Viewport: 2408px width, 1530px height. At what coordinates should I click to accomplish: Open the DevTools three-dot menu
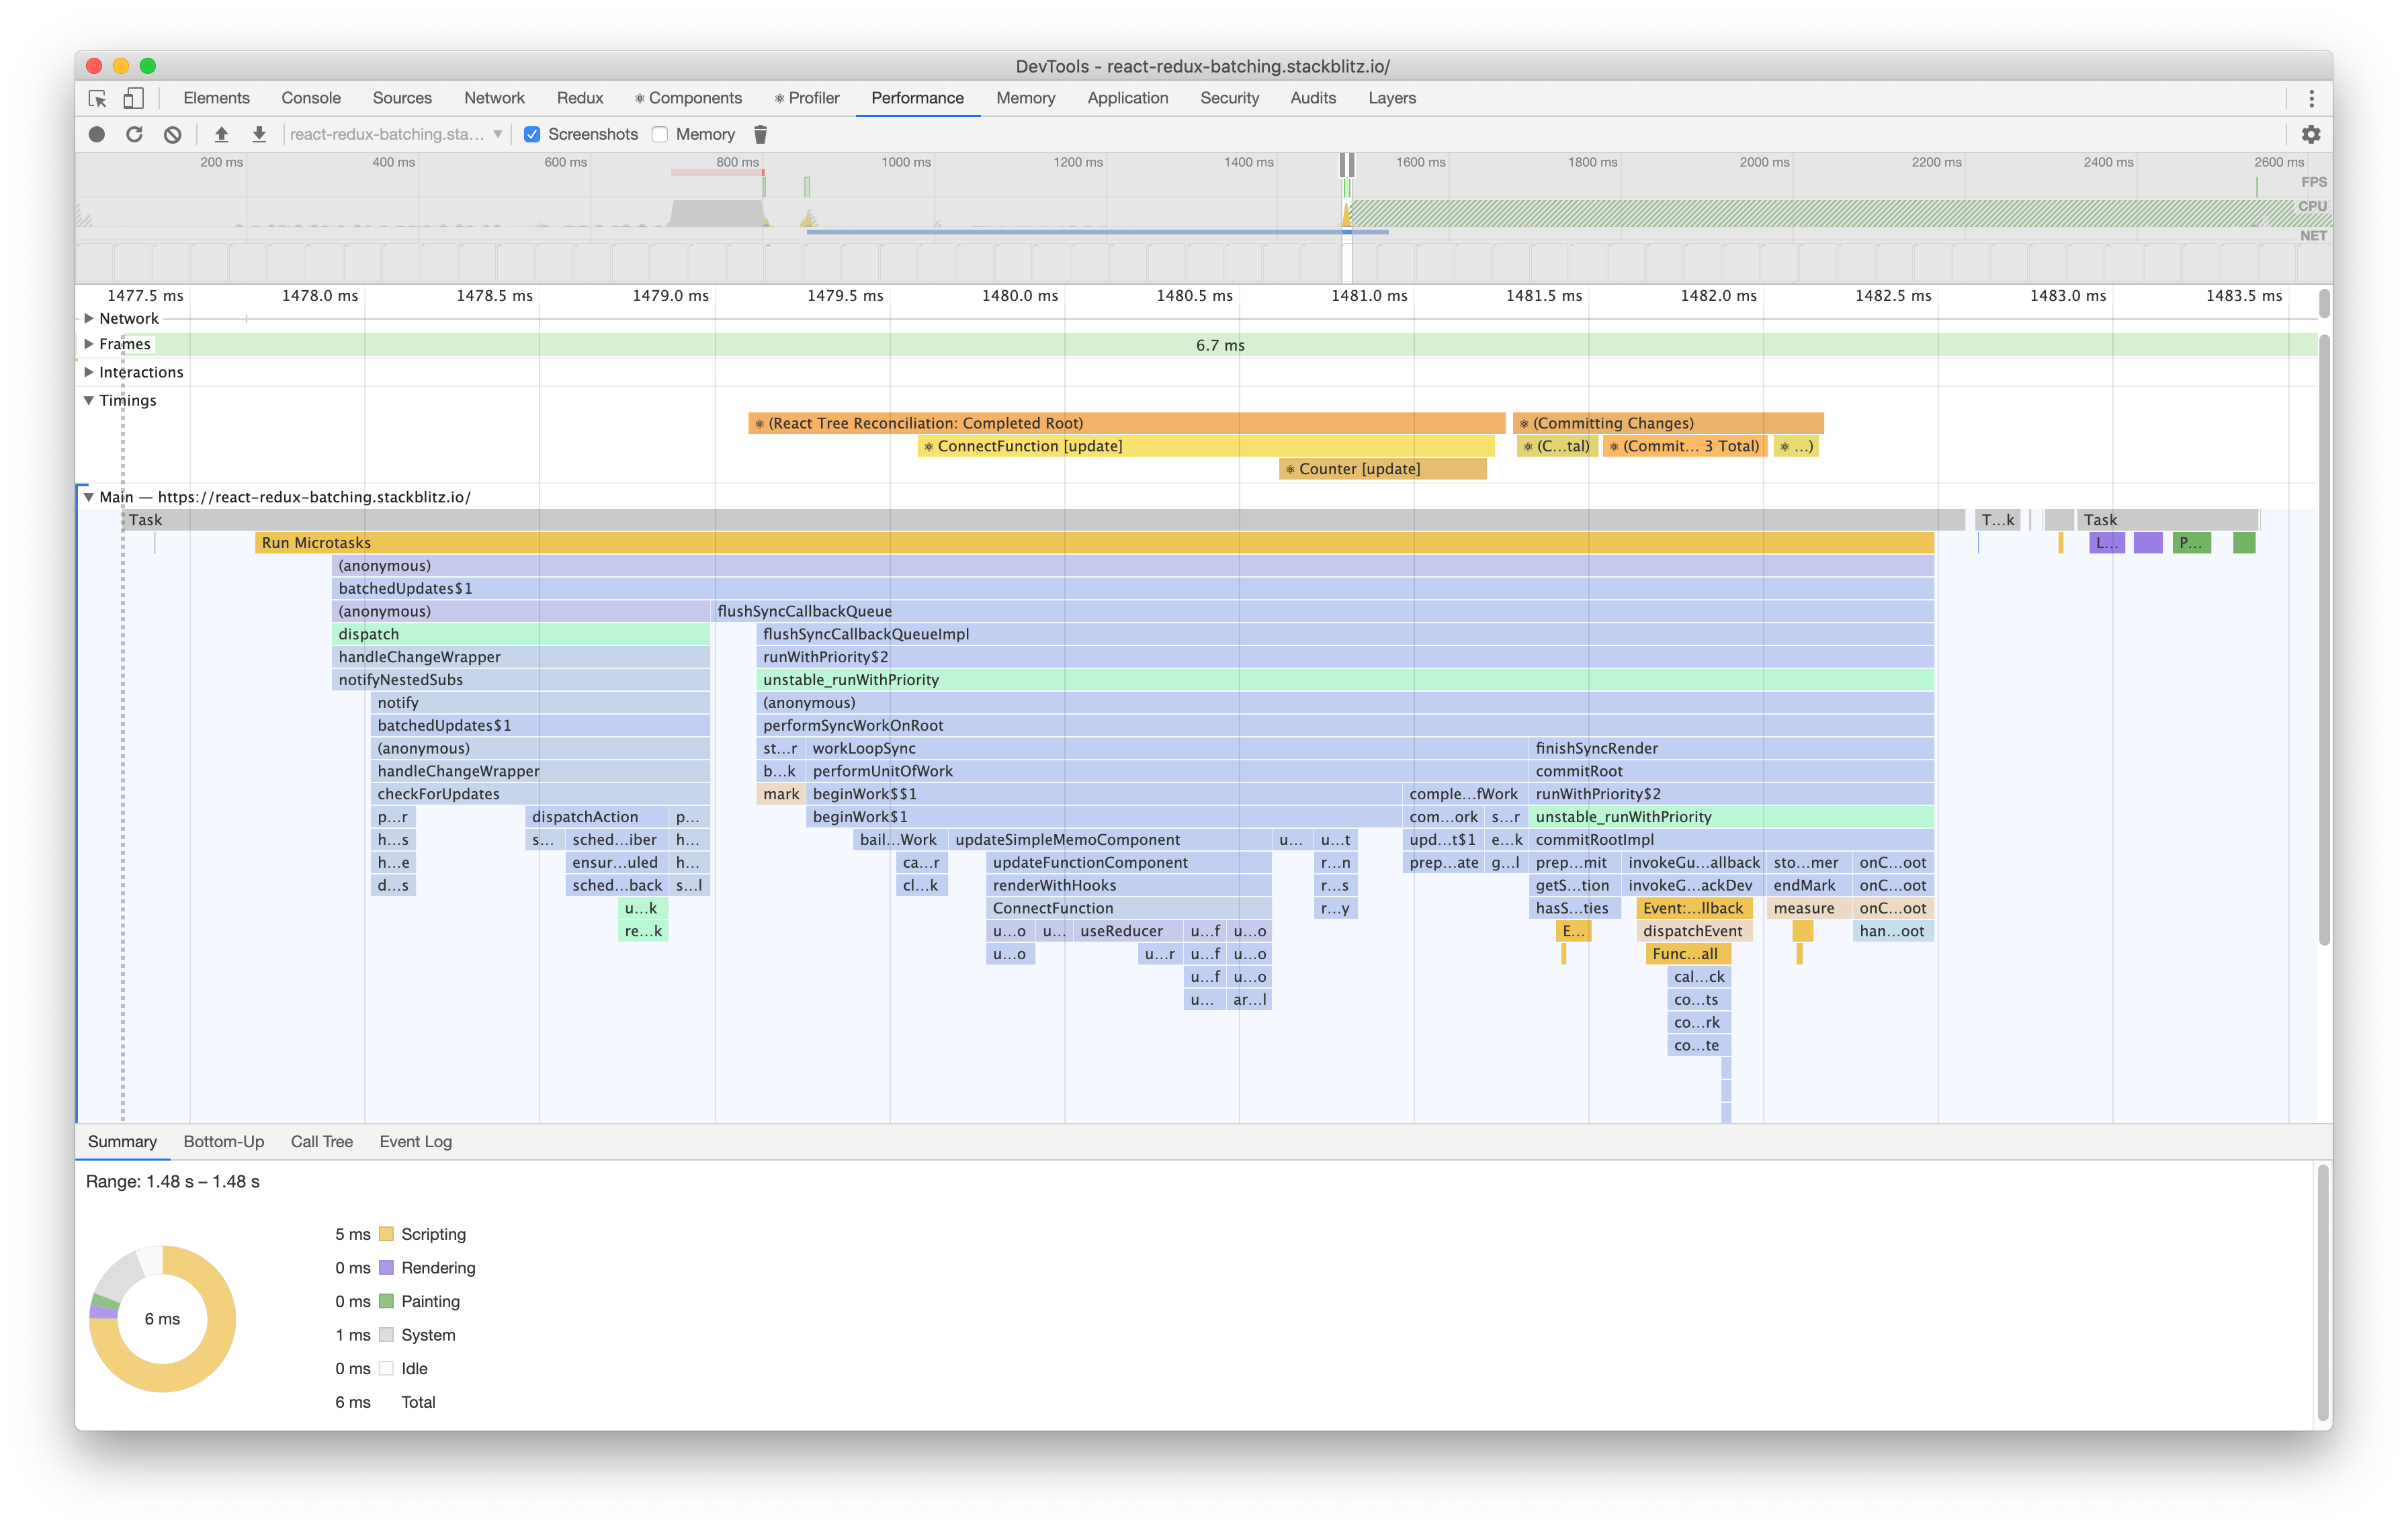pyautogui.click(x=2311, y=98)
